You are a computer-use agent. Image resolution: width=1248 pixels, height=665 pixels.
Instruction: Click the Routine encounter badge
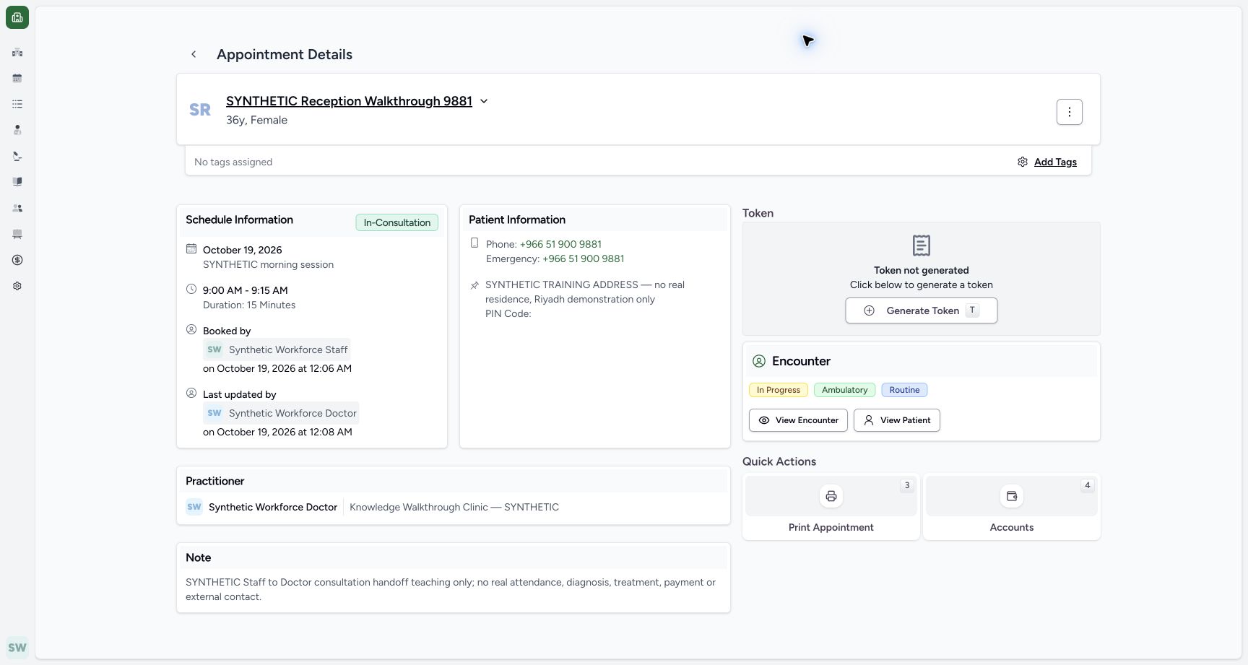click(904, 390)
